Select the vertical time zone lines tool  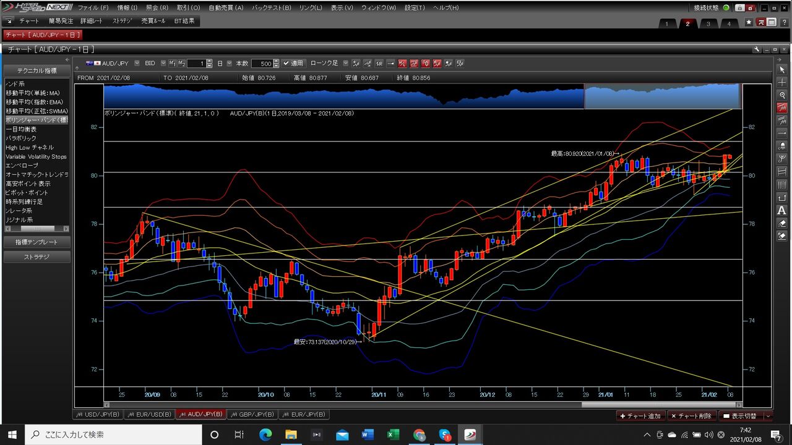782,184
